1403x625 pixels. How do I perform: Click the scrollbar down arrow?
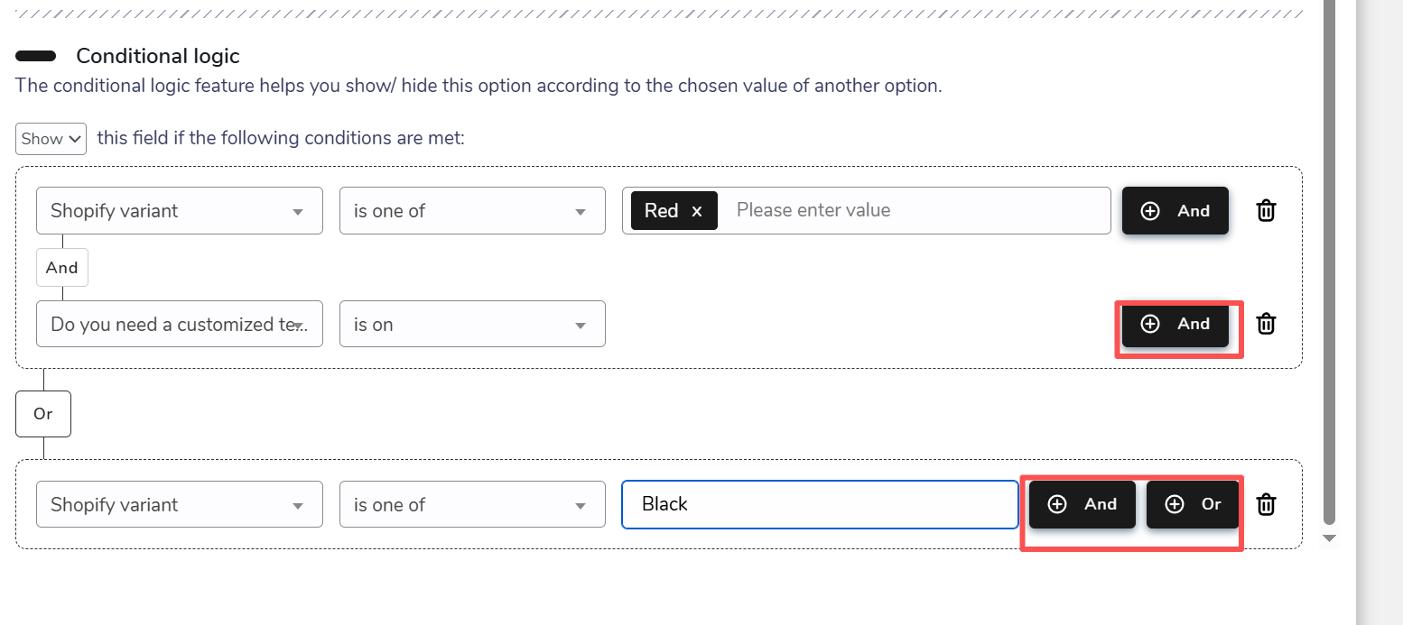(x=1328, y=538)
